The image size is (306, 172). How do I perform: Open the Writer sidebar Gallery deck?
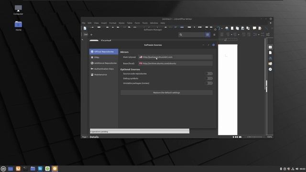(270, 64)
